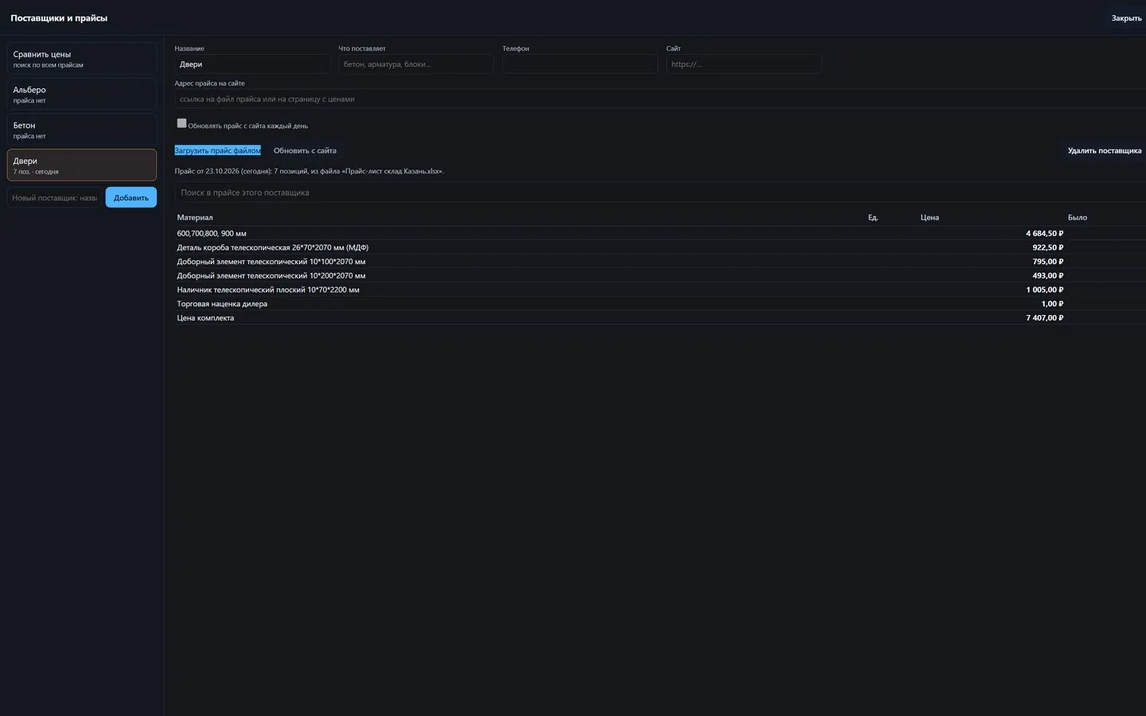The height and width of the screenshot is (716, 1146).
Task: Click Удалить поставщика button
Action: point(1105,150)
